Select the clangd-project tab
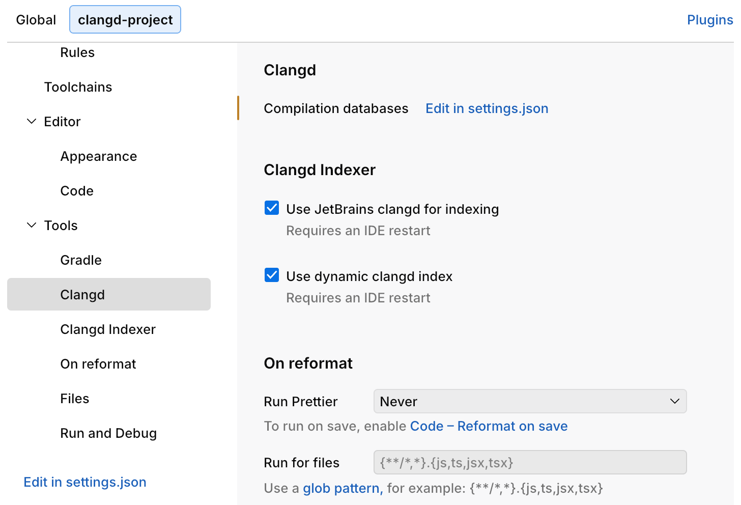The image size is (741, 505). [125, 20]
